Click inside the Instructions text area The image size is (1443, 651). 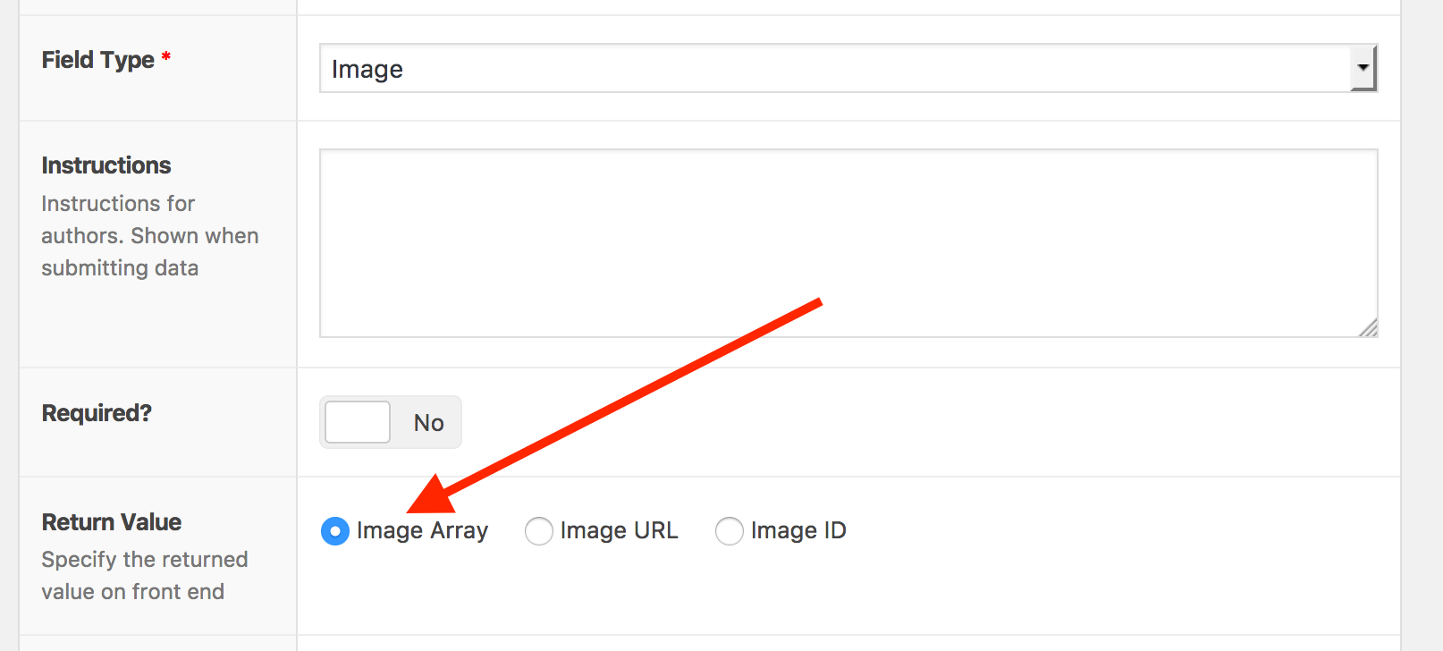[848, 241]
